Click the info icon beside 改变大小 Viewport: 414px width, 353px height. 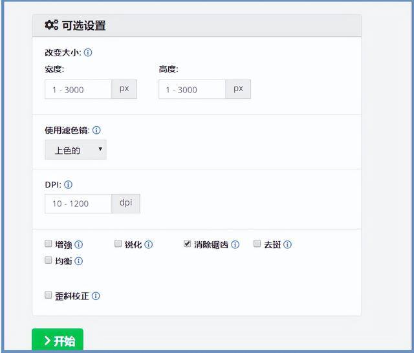coord(88,52)
